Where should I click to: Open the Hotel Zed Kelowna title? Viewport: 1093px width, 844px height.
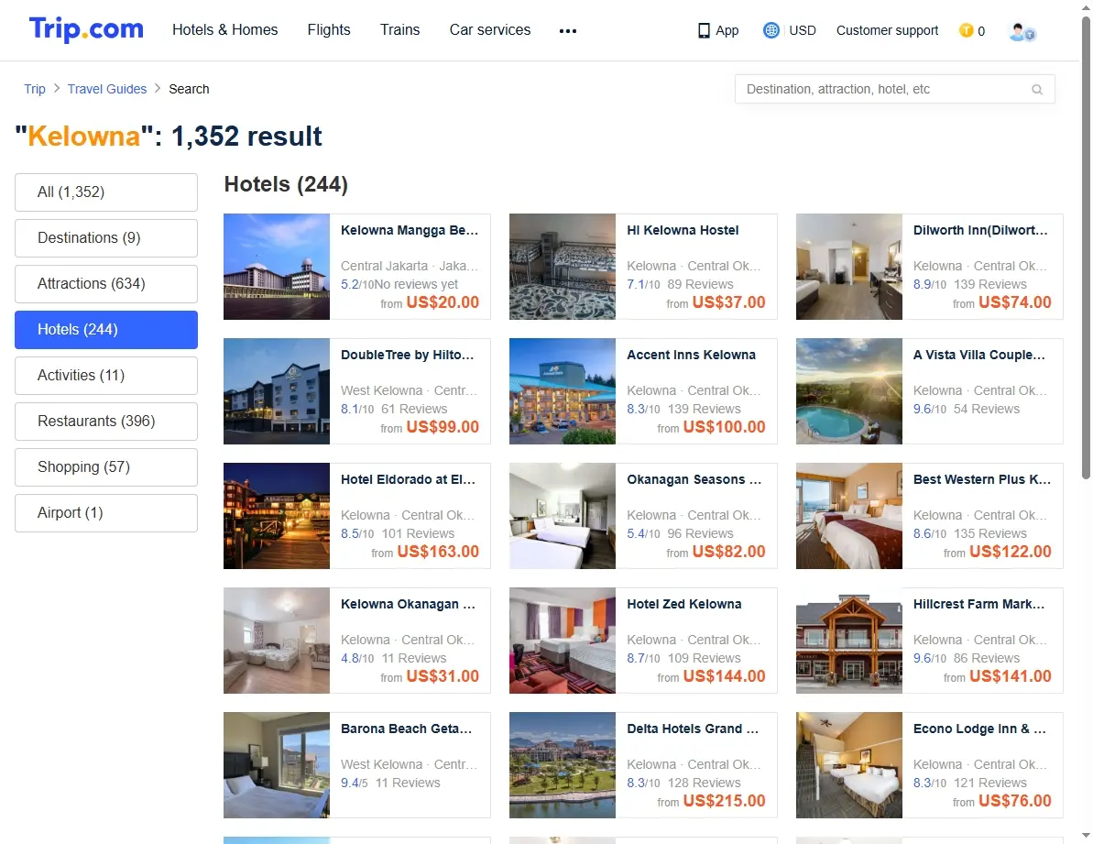click(x=683, y=605)
